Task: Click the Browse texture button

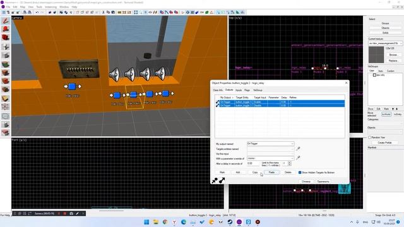Action: tap(393, 55)
